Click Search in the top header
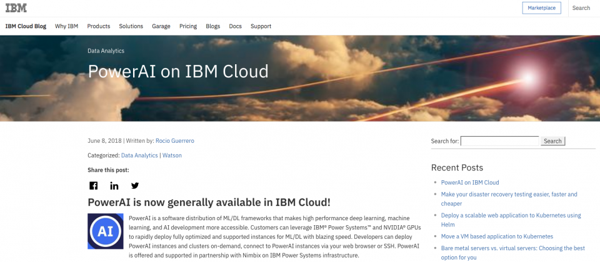 [x=581, y=8]
